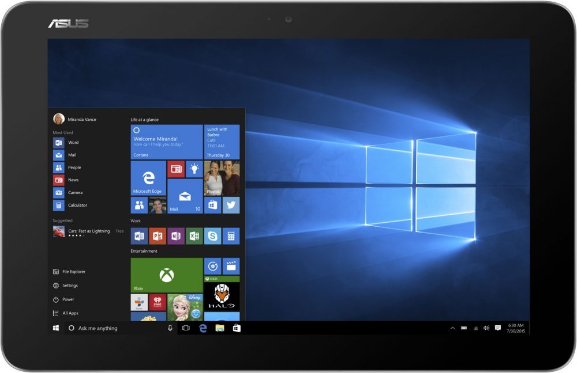Select the Life at a glance heading
Viewport: 577px width, 373px height.
pos(145,120)
